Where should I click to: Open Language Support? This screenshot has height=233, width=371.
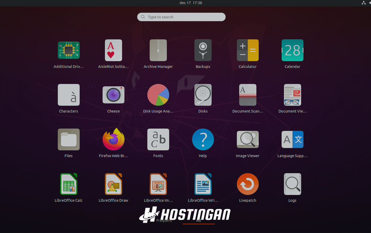[293, 139]
